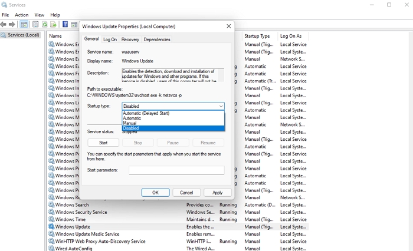Click the gear icon of the Windows Update row
Image resolution: width=413 pixels, height=251 pixels.
click(51, 226)
